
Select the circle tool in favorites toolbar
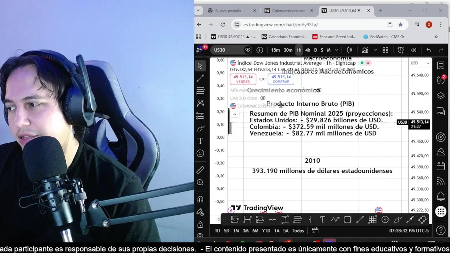pyautogui.click(x=385, y=220)
